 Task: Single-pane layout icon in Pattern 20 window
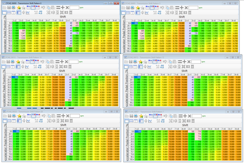pos(5,121)
